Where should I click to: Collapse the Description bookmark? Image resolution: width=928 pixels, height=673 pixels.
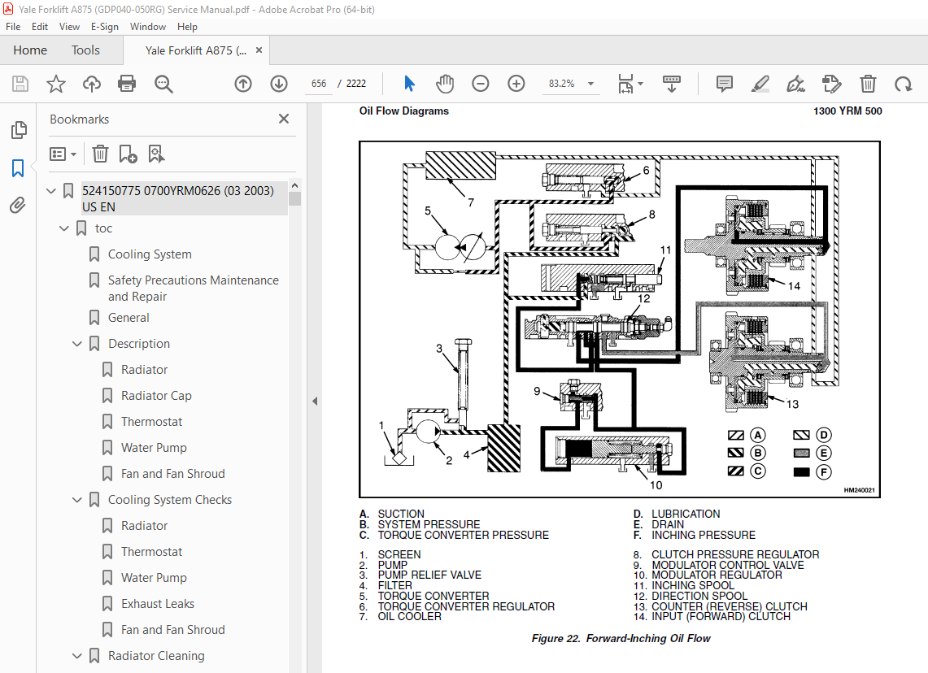77,344
